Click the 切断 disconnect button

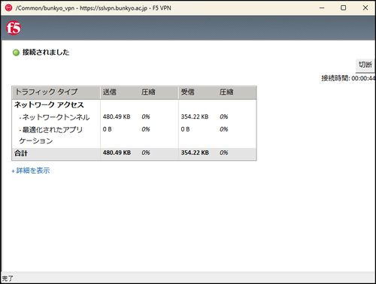(x=365, y=65)
